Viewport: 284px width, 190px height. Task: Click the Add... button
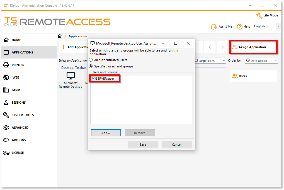pos(106,133)
